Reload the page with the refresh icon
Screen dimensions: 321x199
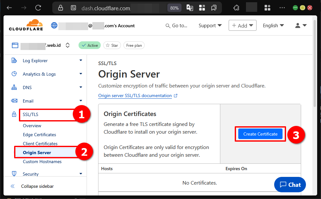(x=38, y=8)
